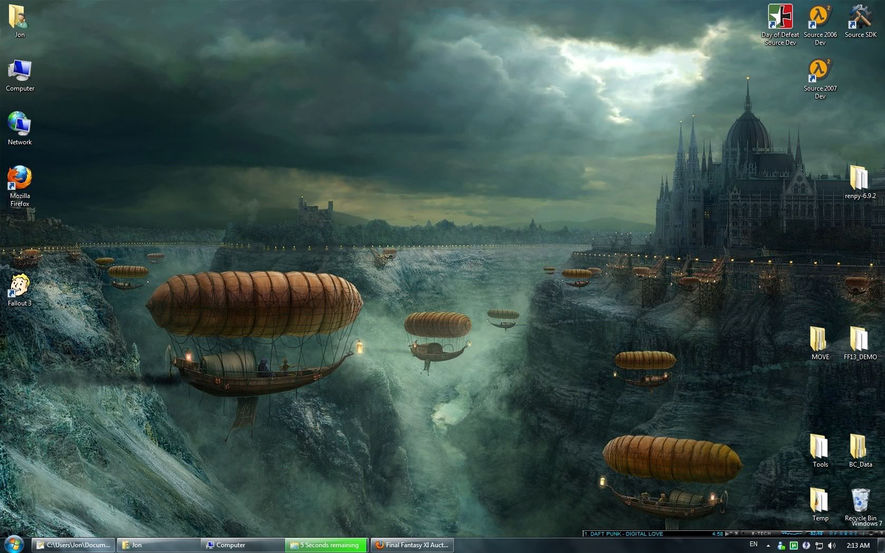The image size is (885, 553).
Task: Select the renpy-6.9.2 folder
Action: [860, 179]
